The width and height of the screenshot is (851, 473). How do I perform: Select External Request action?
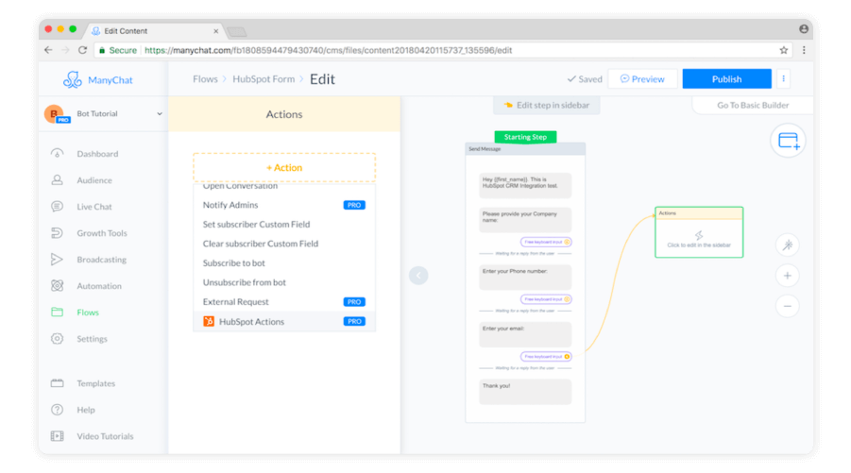284,301
